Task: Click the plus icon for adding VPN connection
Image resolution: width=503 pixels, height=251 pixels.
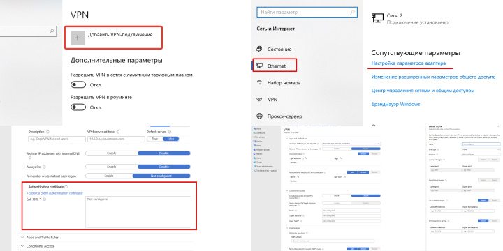Action: click(78, 38)
